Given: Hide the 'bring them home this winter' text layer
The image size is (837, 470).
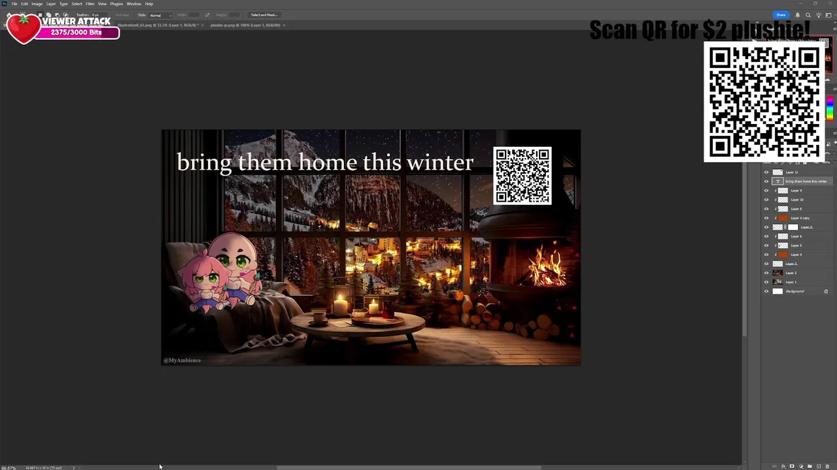Looking at the screenshot, I should [766, 181].
